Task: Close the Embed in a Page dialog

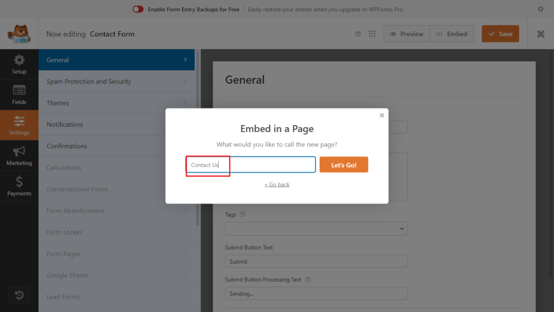Action: 382,115
